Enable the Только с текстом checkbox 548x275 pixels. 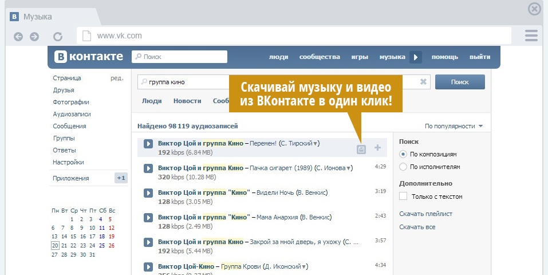[403, 197]
